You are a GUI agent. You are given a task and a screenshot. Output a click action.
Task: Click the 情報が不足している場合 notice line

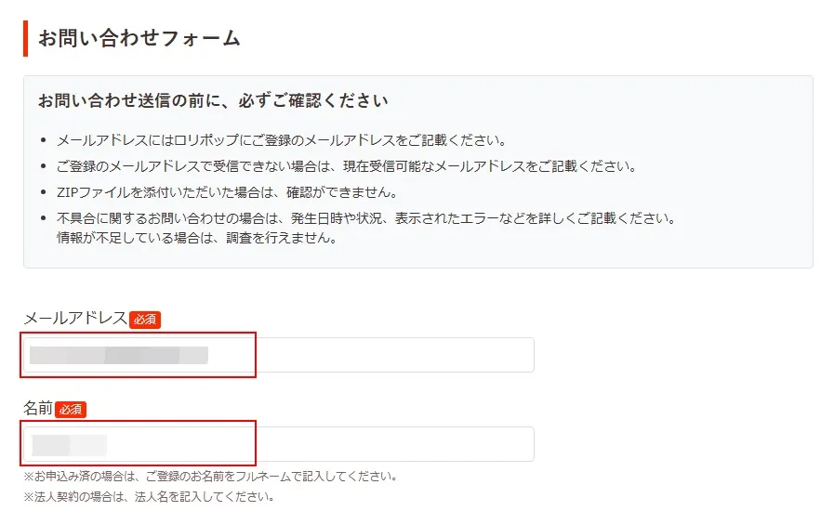[196, 238]
